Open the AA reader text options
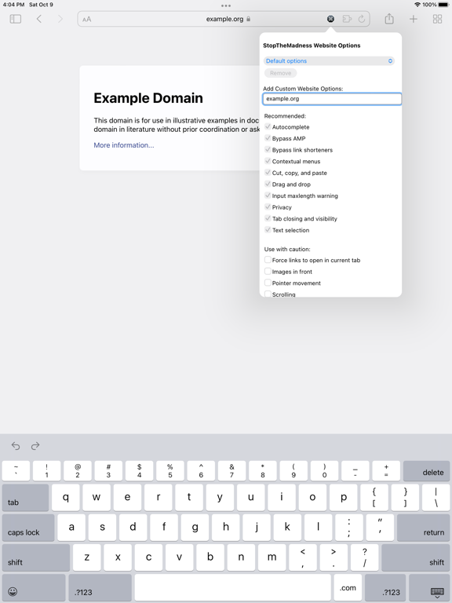The image size is (452, 603). (87, 19)
